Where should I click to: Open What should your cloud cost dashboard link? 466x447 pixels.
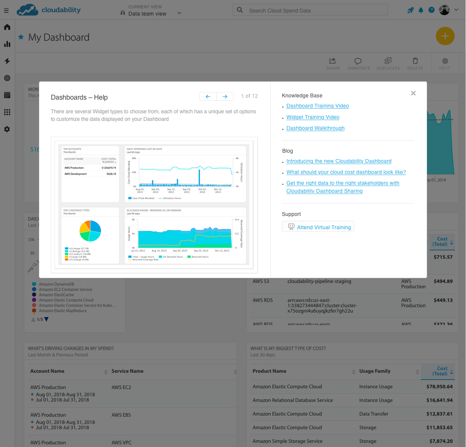tap(346, 172)
